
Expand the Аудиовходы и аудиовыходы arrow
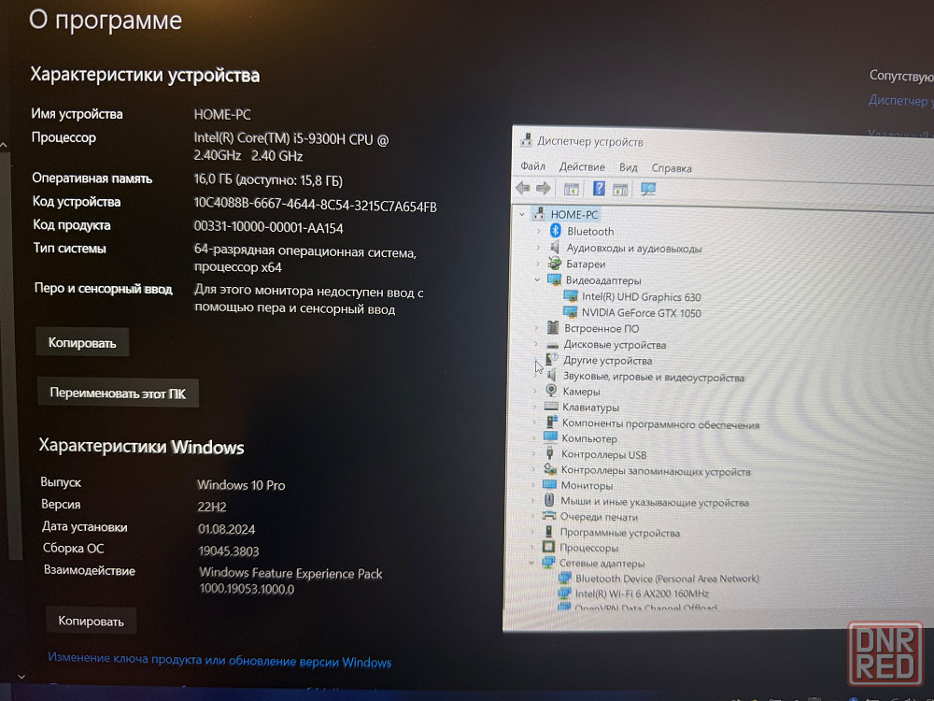(x=538, y=248)
